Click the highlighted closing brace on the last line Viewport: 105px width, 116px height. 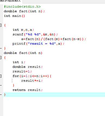[x=5, y=94]
